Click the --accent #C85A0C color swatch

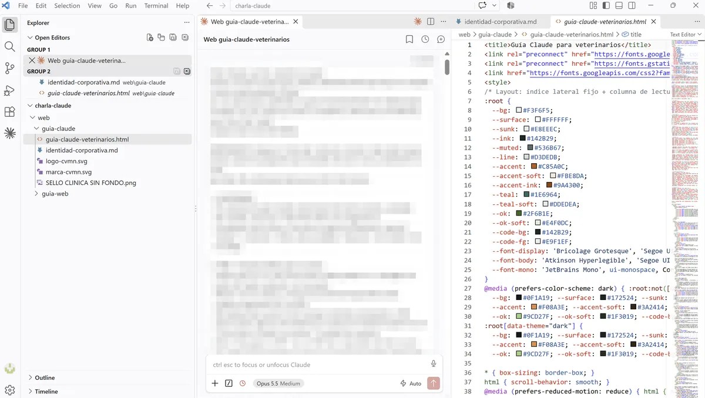534,167
